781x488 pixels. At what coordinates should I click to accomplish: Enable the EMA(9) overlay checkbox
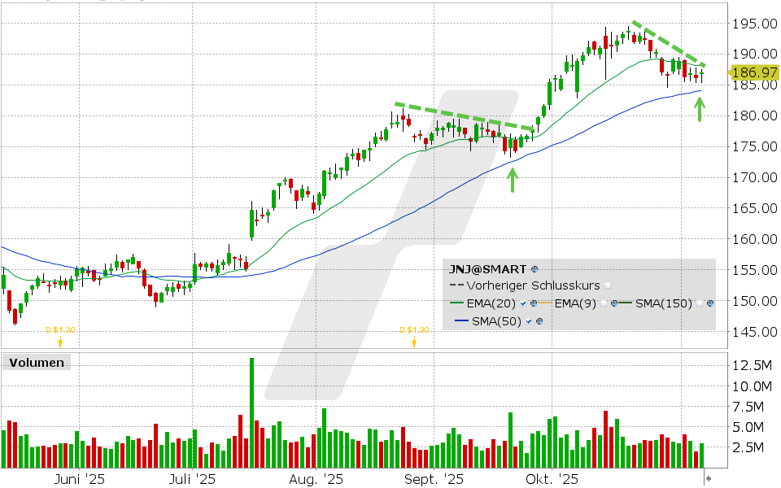(x=604, y=304)
